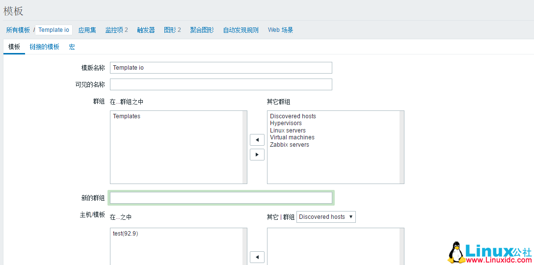This screenshot has width=534, height=265.
Task: Select Templates in the 在...群组之中 list
Action: (x=127, y=116)
